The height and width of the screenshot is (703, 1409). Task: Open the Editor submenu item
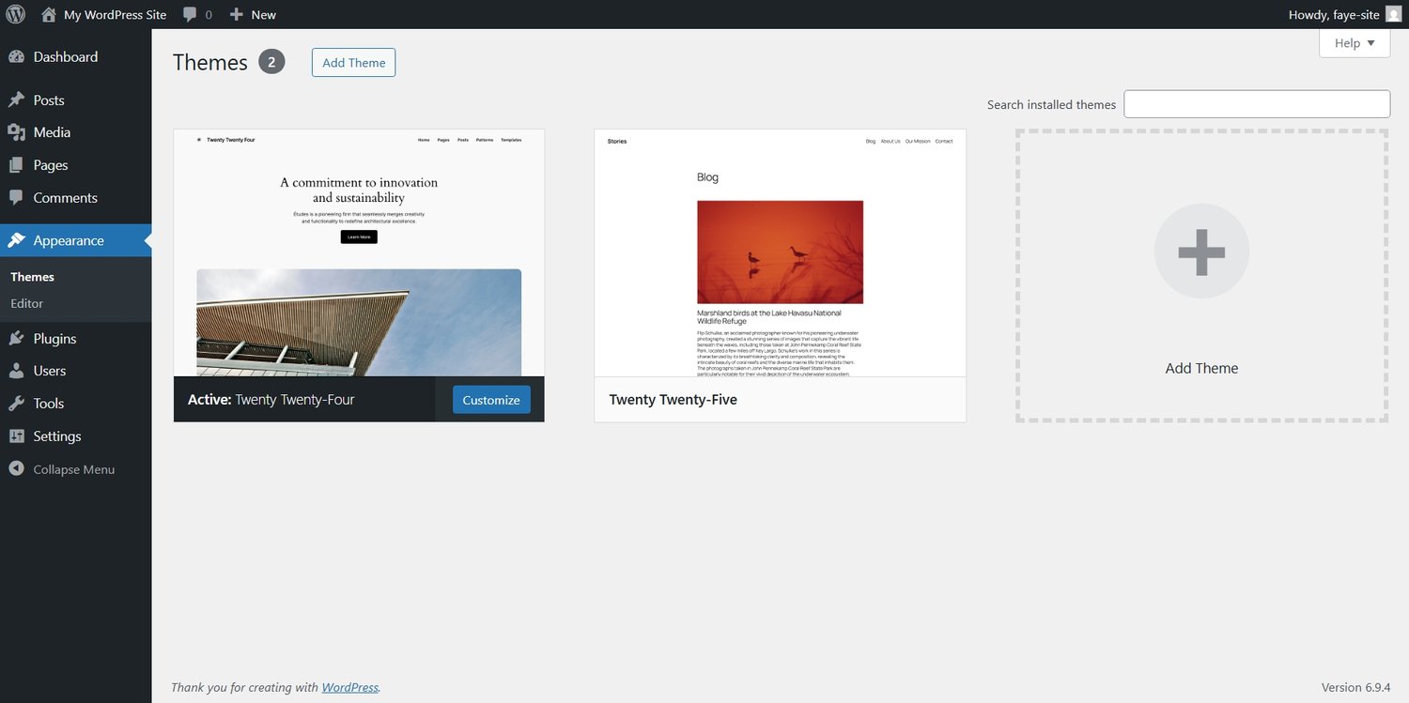coord(27,303)
